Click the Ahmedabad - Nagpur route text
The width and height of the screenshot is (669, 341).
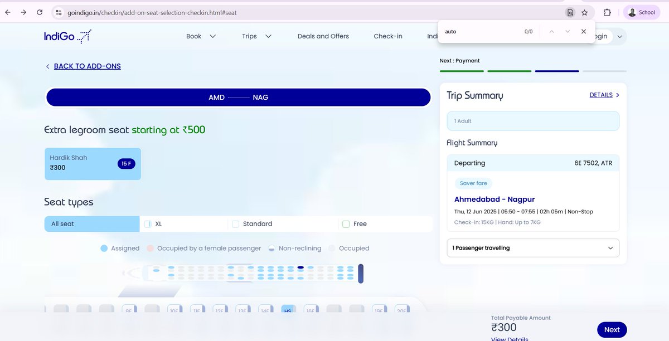coord(495,199)
